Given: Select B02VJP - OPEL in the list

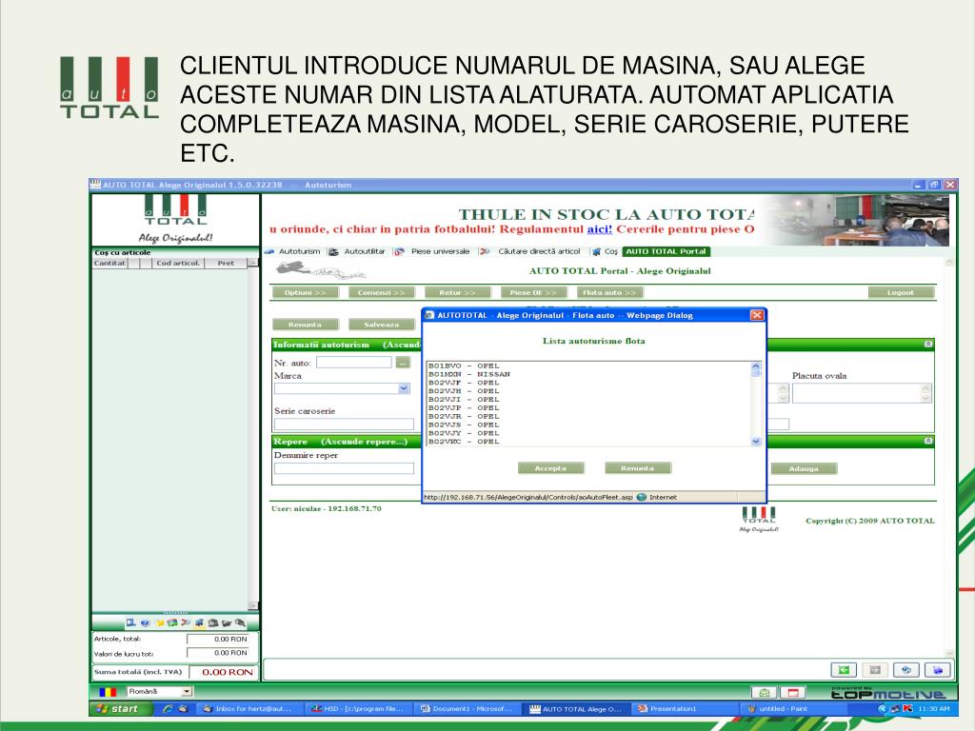Looking at the screenshot, I should point(464,407).
